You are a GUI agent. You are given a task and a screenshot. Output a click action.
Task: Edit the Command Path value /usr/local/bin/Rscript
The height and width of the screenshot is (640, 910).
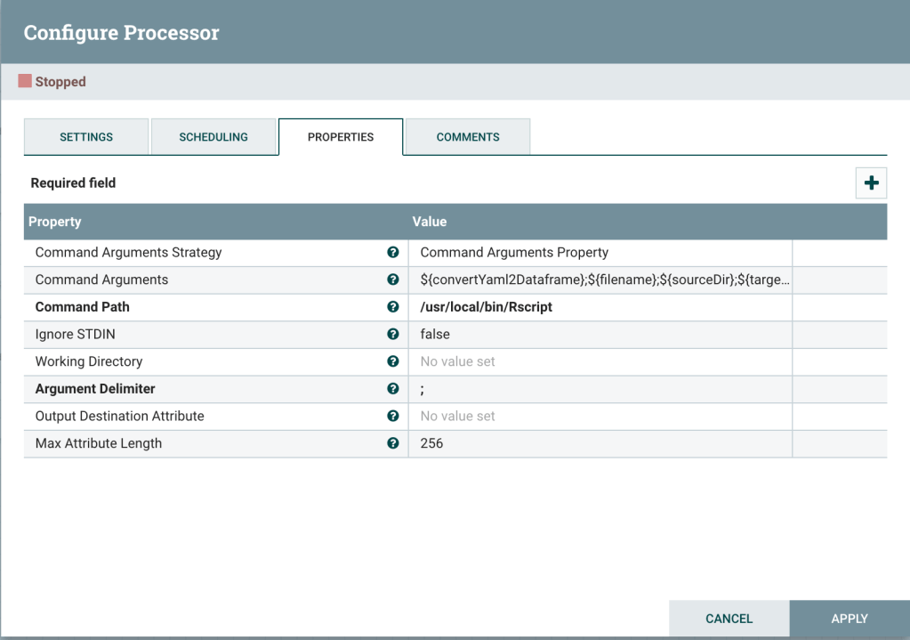[600, 307]
